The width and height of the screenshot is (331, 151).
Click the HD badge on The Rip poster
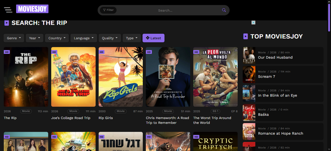coord(7,52)
